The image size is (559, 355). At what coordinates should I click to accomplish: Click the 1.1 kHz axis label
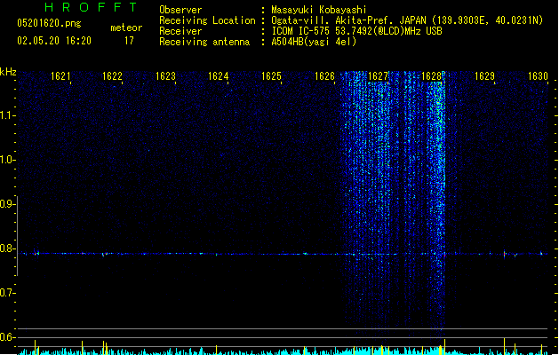pyautogui.click(x=7, y=115)
